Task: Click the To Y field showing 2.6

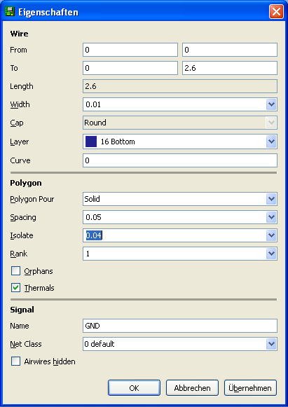Action: point(230,68)
